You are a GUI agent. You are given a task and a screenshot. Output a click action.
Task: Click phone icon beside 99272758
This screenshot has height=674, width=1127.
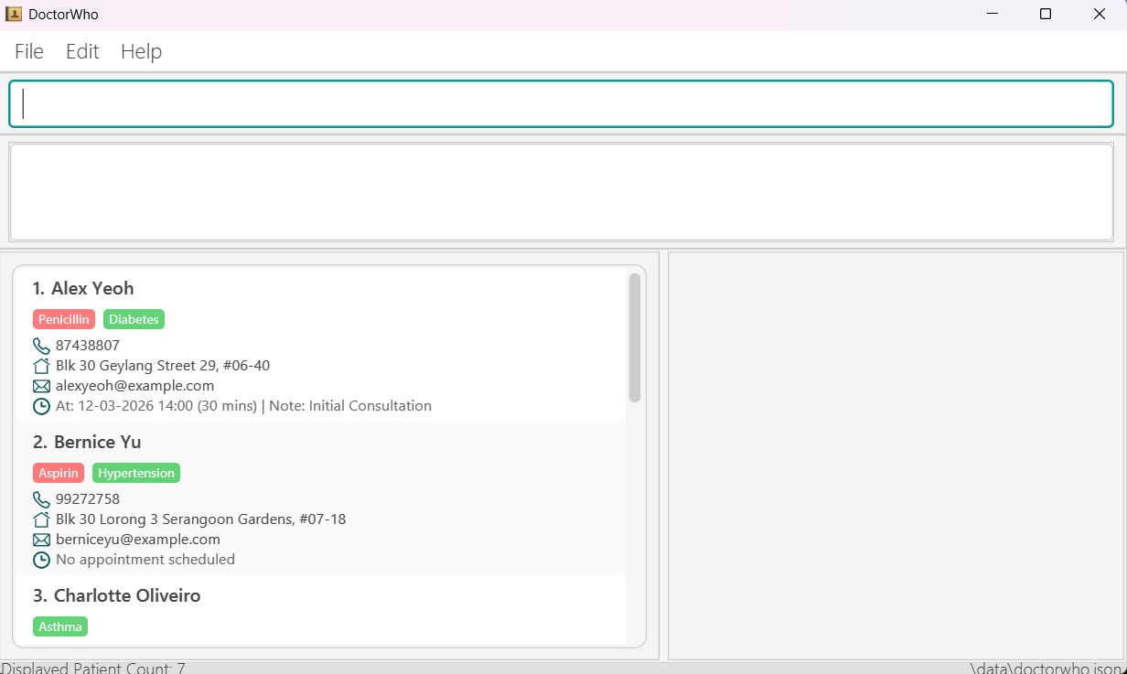(41, 499)
